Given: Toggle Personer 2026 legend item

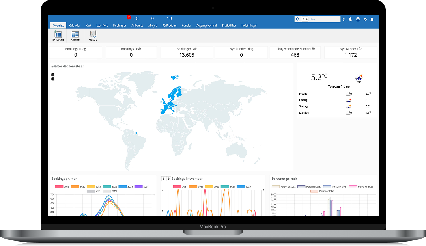Looking at the screenshot, I should tap(323, 191).
